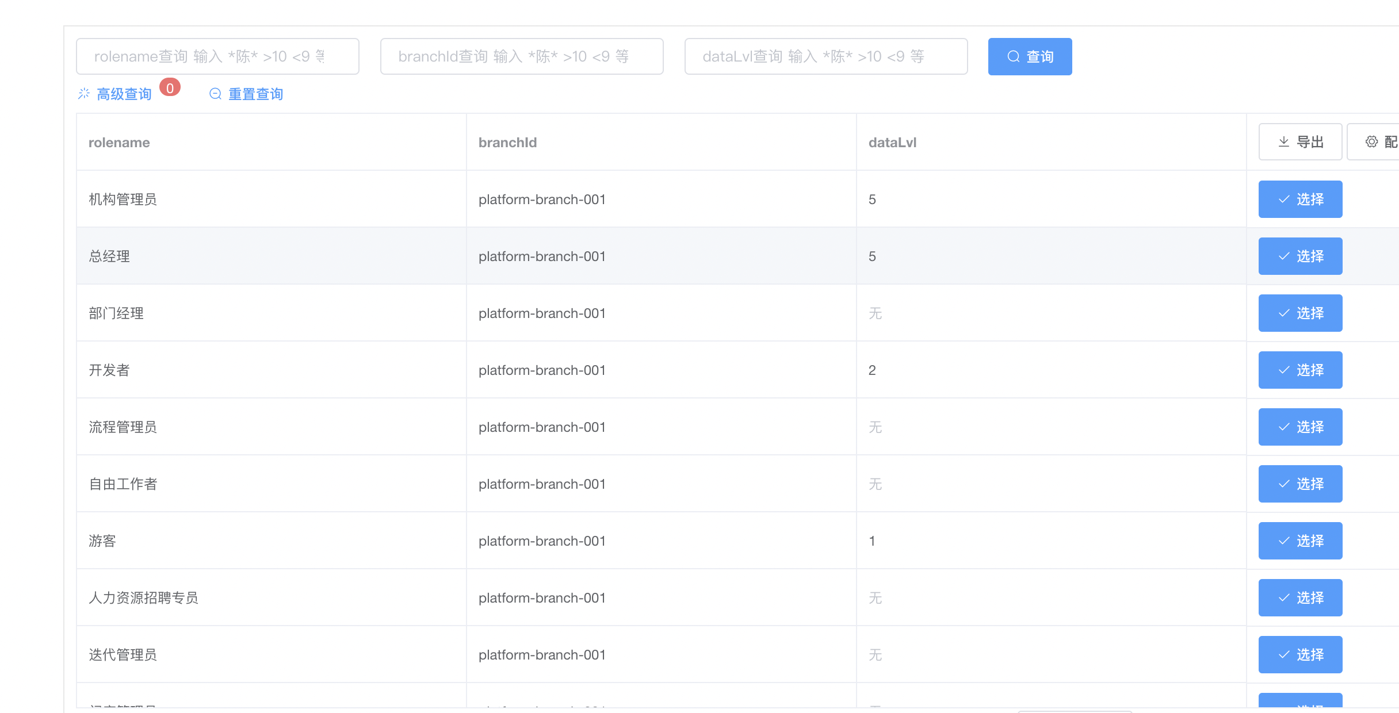
Task: Focus the dataLvl query input field
Action: pos(826,56)
